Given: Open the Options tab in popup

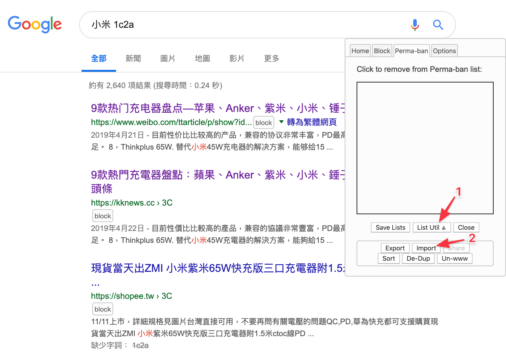Looking at the screenshot, I should [444, 51].
